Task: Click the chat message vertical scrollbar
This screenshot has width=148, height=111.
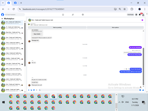Action: 143,67
